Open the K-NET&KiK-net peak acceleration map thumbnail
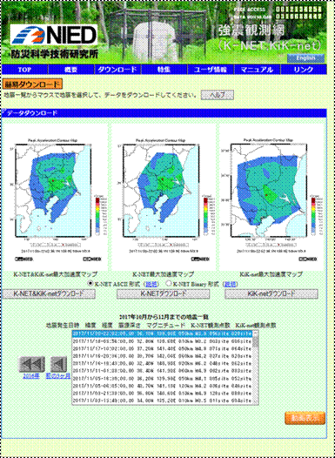The height and width of the screenshot is (458, 335). (56, 197)
